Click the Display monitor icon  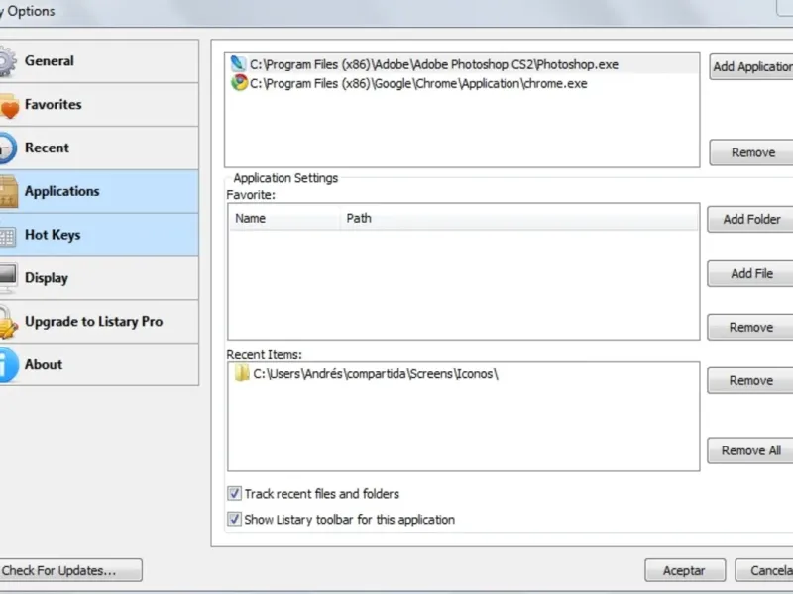point(6,278)
